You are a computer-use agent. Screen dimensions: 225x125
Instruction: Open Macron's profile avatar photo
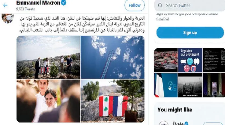coord(8,18)
